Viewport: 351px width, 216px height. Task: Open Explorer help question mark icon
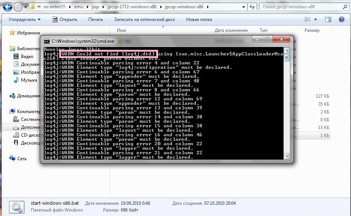[x=341, y=19]
